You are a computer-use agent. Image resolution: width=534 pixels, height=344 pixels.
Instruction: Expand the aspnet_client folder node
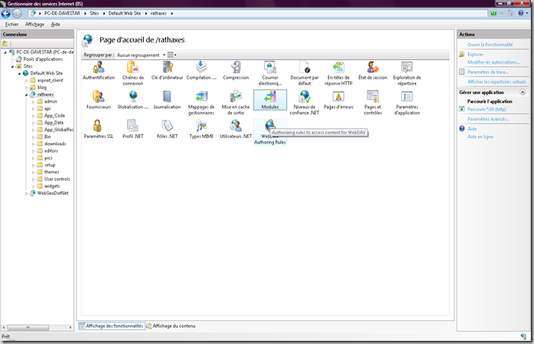point(26,80)
